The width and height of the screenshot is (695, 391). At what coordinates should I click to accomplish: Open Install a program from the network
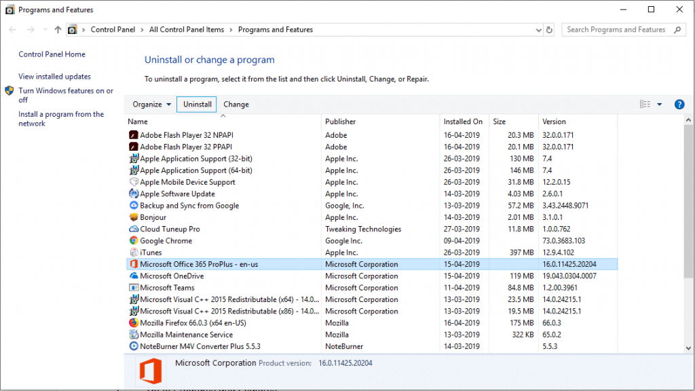point(61,119)
